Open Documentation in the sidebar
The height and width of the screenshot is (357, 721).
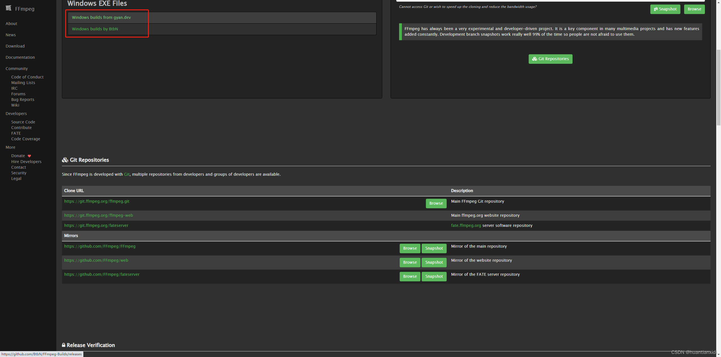tap(20, 57)
